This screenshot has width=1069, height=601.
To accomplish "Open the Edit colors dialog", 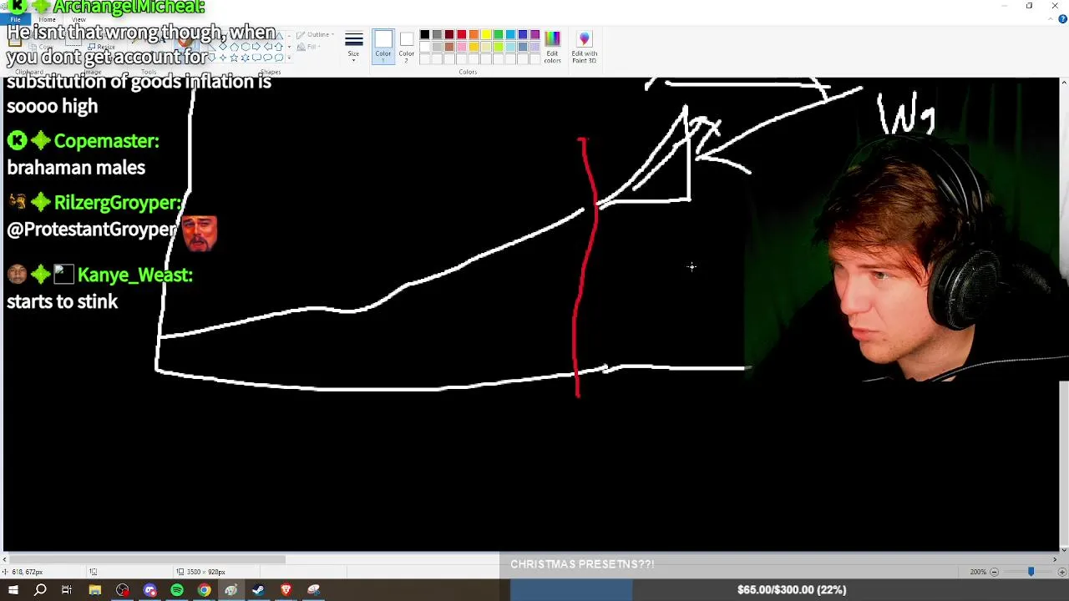I will (552, 46).
